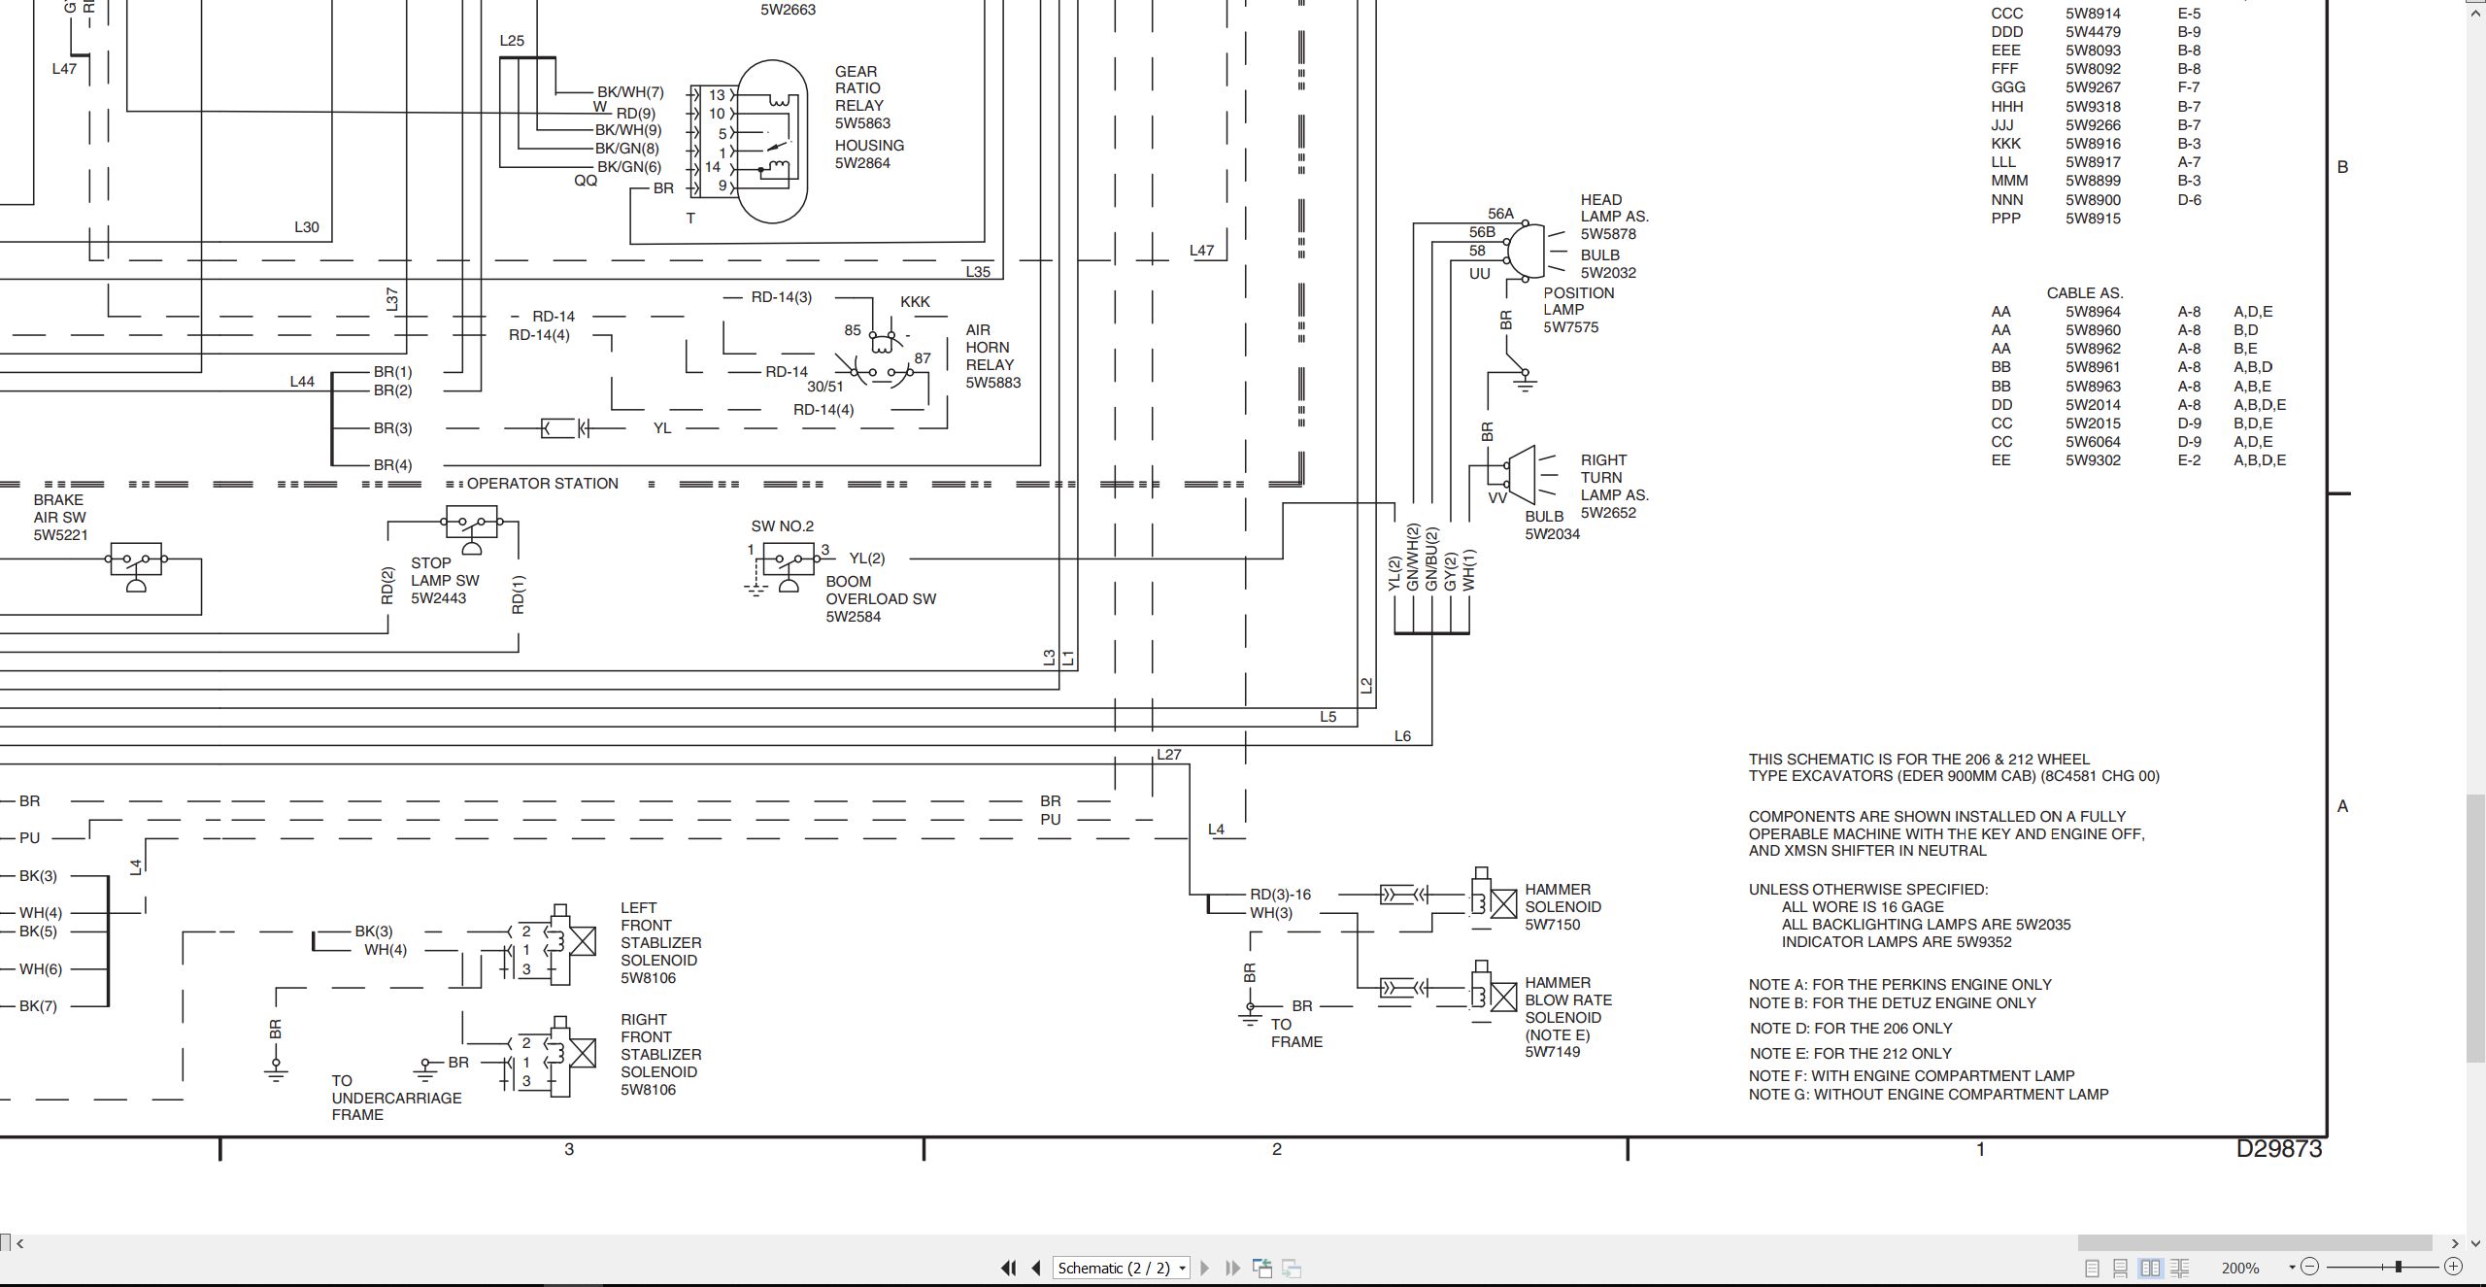Go to the previous page
The image size is (2486, 1287).
tap(1036, 1268)
